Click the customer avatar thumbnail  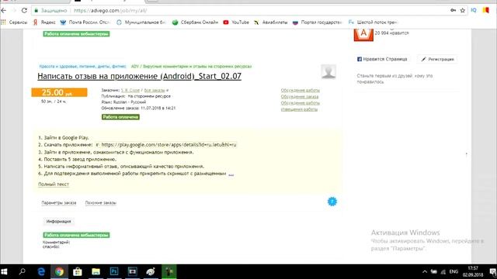(x=328, y=72)
